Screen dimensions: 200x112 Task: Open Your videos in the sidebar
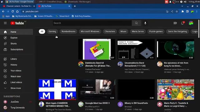point(17,71)
